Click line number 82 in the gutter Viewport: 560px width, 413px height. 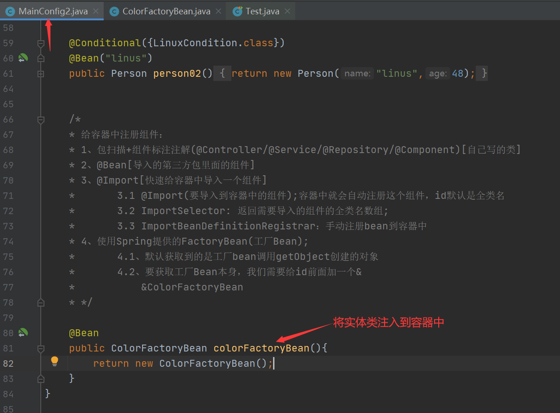click(8, 364)
